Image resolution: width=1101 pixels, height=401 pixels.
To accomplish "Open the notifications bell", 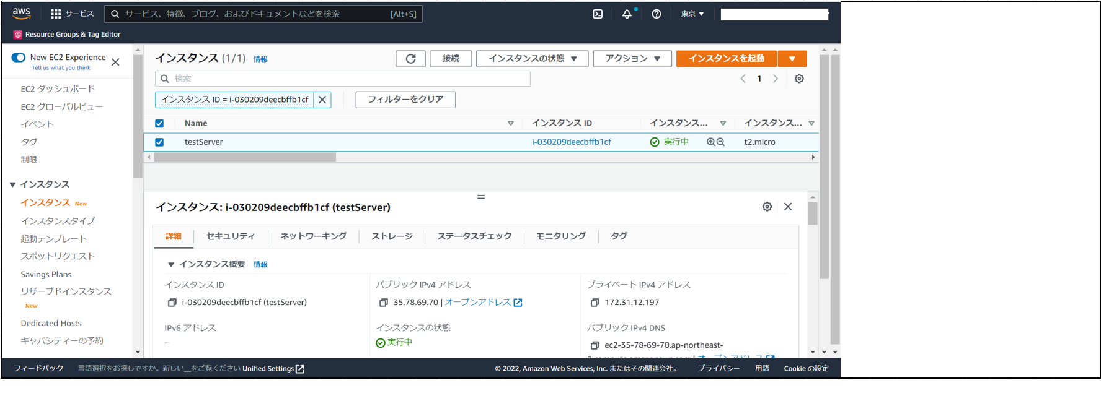I will pos(627,14).
